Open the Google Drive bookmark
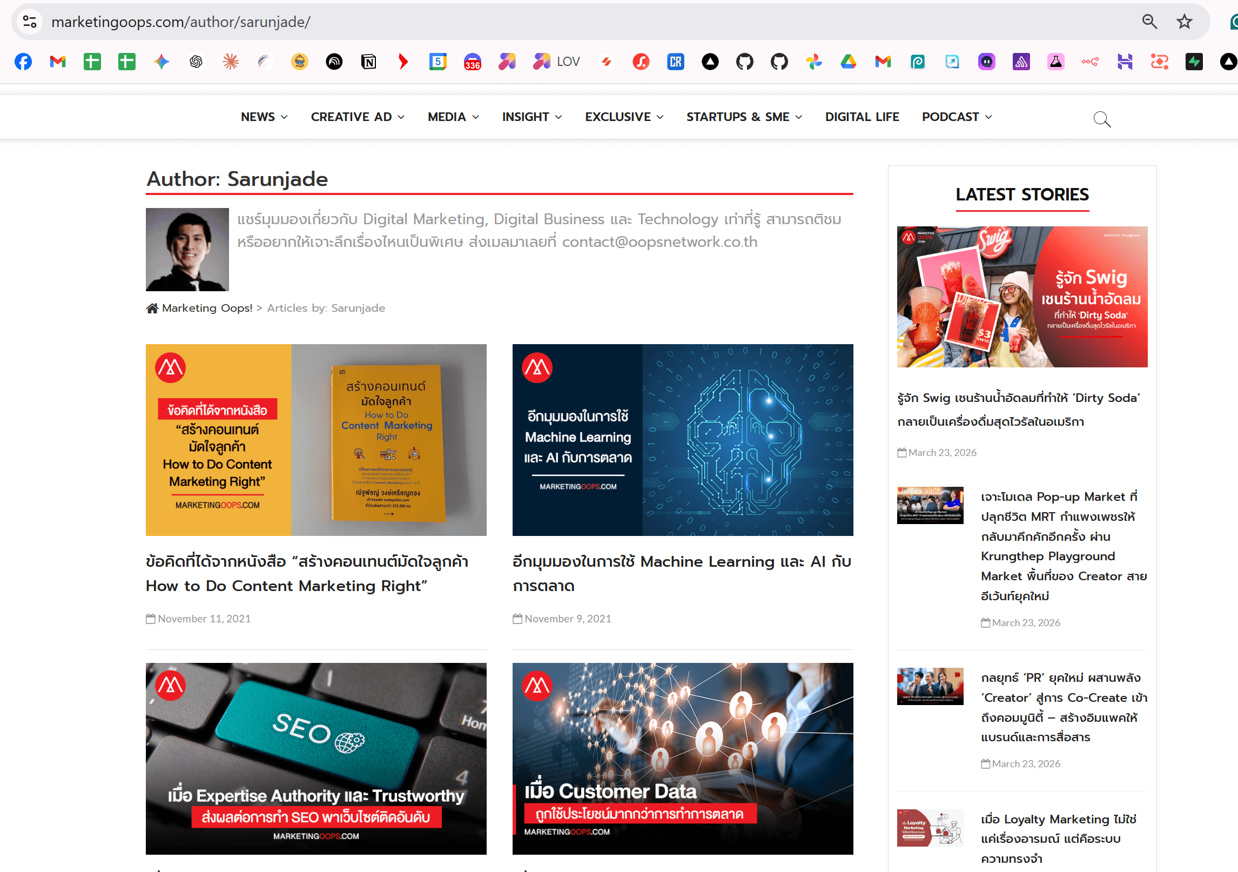 pyautogui.click(x=848, y=62)
